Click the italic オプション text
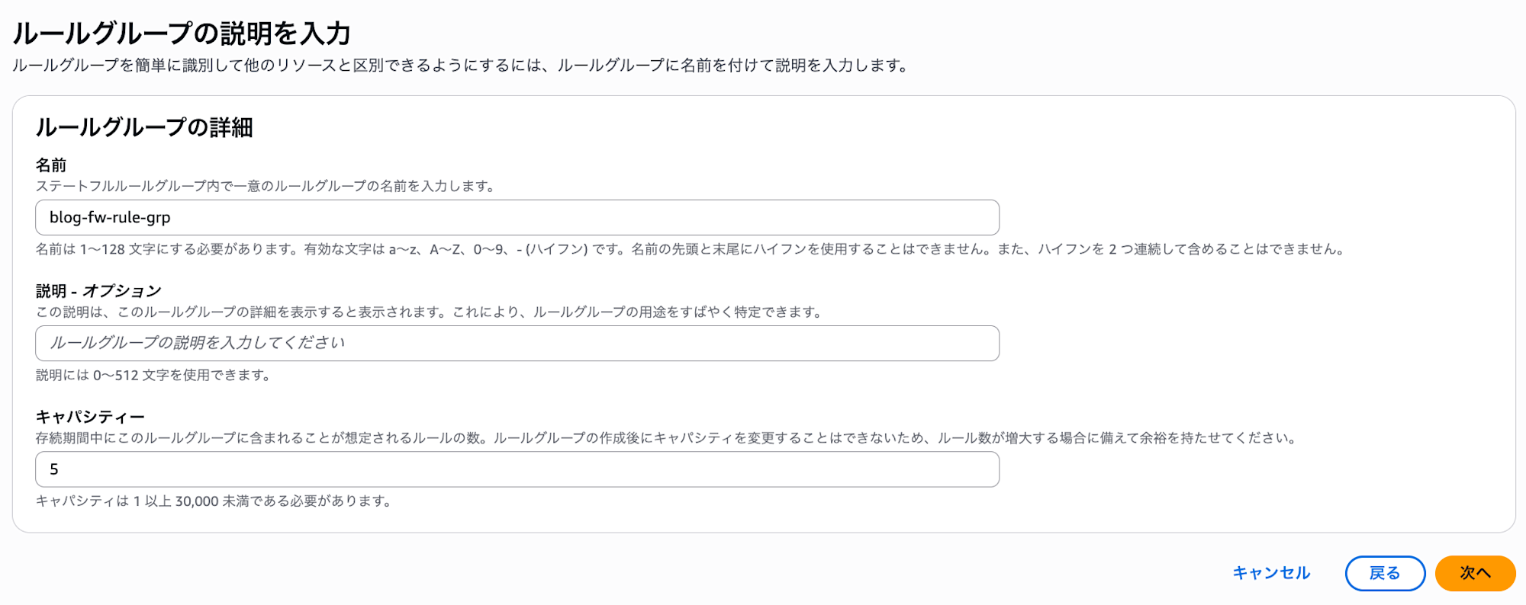Viewport: 1526px width, 605px height. [122, 291]
